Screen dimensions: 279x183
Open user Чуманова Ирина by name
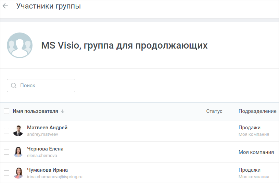(x=47, y=170)
